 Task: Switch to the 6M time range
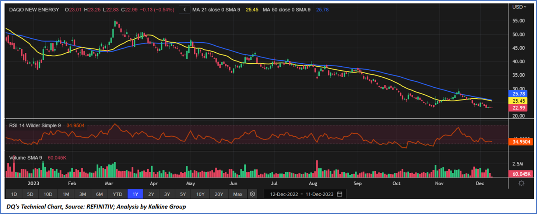(99, 194)
